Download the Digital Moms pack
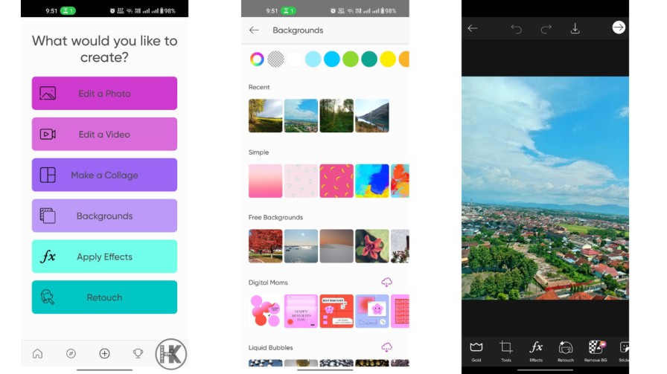667x374 pixels. click(386, 282)
